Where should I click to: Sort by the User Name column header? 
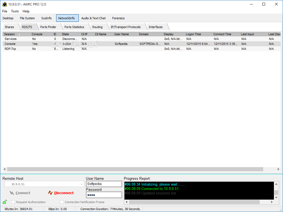121,34
